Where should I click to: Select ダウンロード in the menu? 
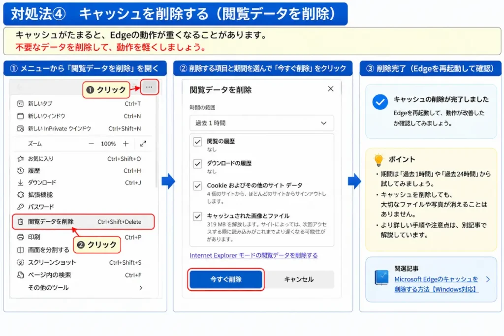coord(79,183)
